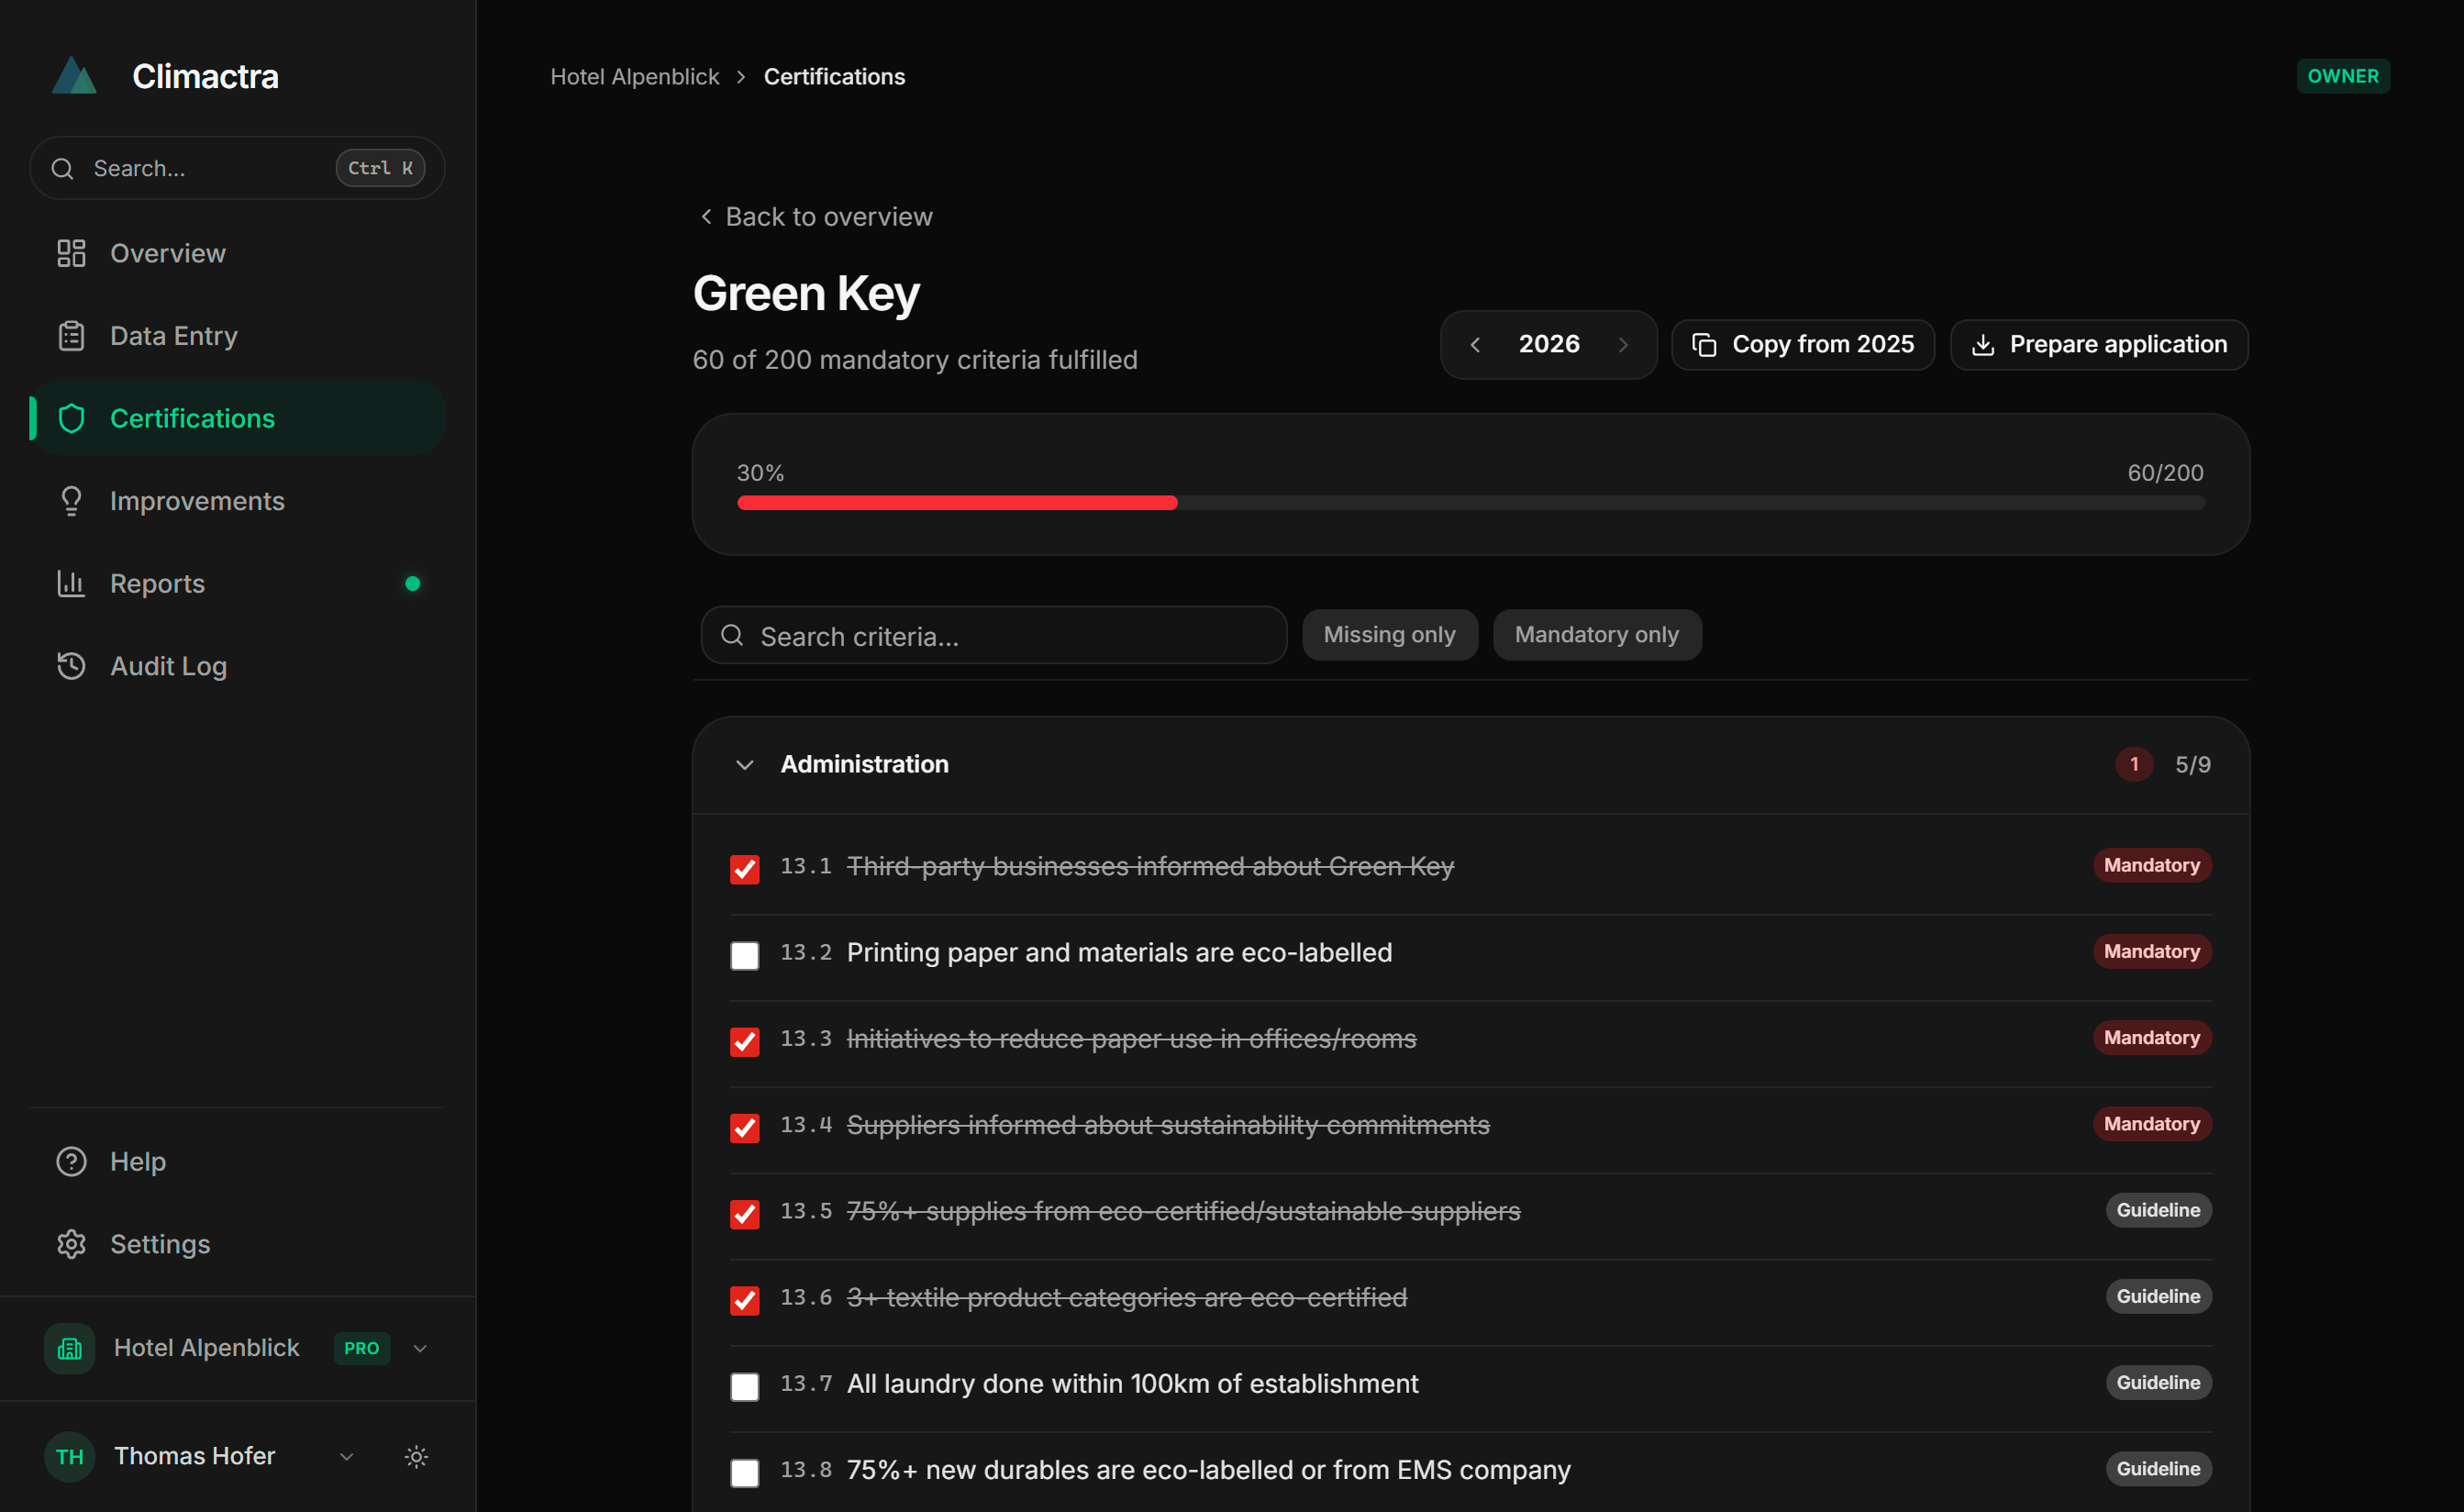The width and height of the screenshot is (2464, 1512).
Task: Click the Climactra mountain logo
Action: [74, 76]
